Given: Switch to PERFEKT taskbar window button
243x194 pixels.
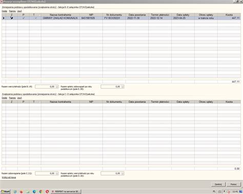Looking at the screenshot, I should (66, 191).
